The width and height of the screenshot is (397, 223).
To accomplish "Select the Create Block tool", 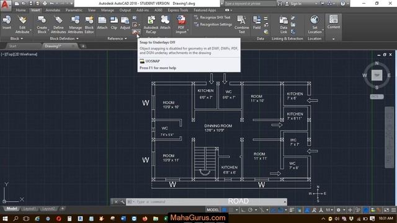I will (x=42, y=24).
